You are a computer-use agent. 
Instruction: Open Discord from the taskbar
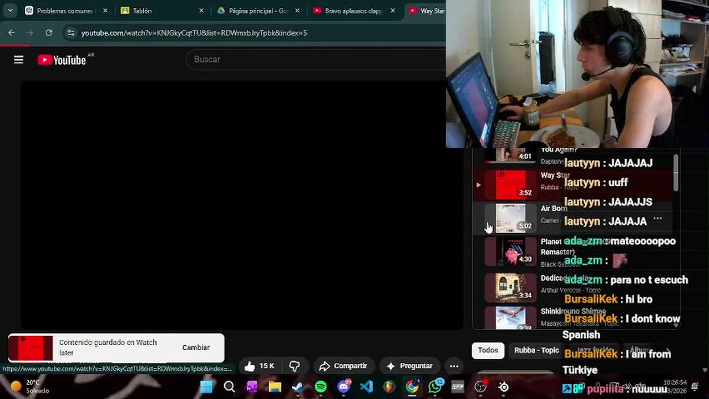click(343, 386)
